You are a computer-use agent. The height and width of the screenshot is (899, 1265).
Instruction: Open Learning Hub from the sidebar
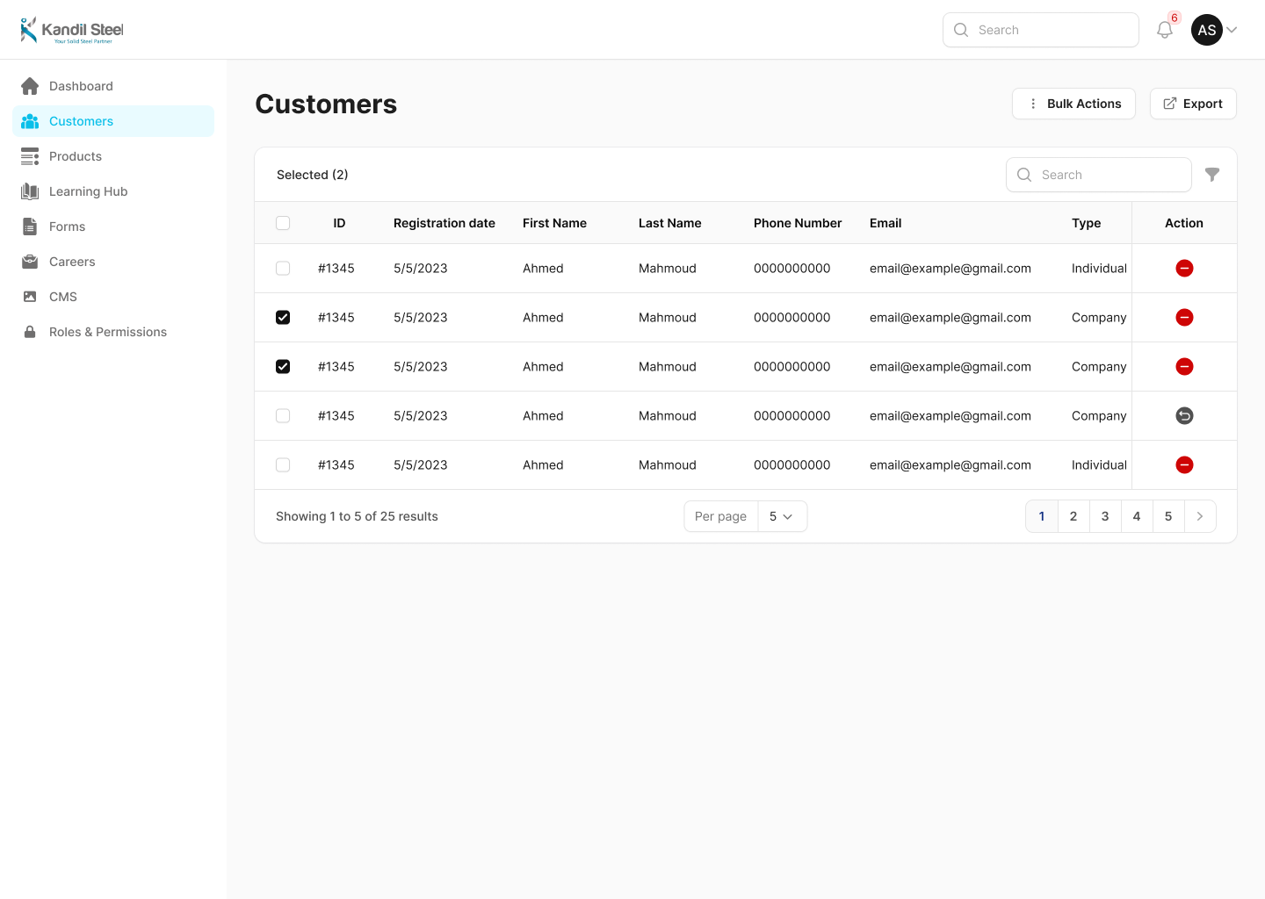88,191
